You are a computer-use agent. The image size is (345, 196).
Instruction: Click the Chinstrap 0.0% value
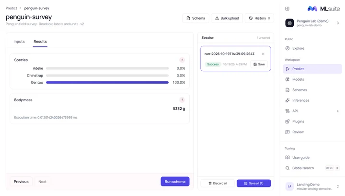click(x=181, y=76)
